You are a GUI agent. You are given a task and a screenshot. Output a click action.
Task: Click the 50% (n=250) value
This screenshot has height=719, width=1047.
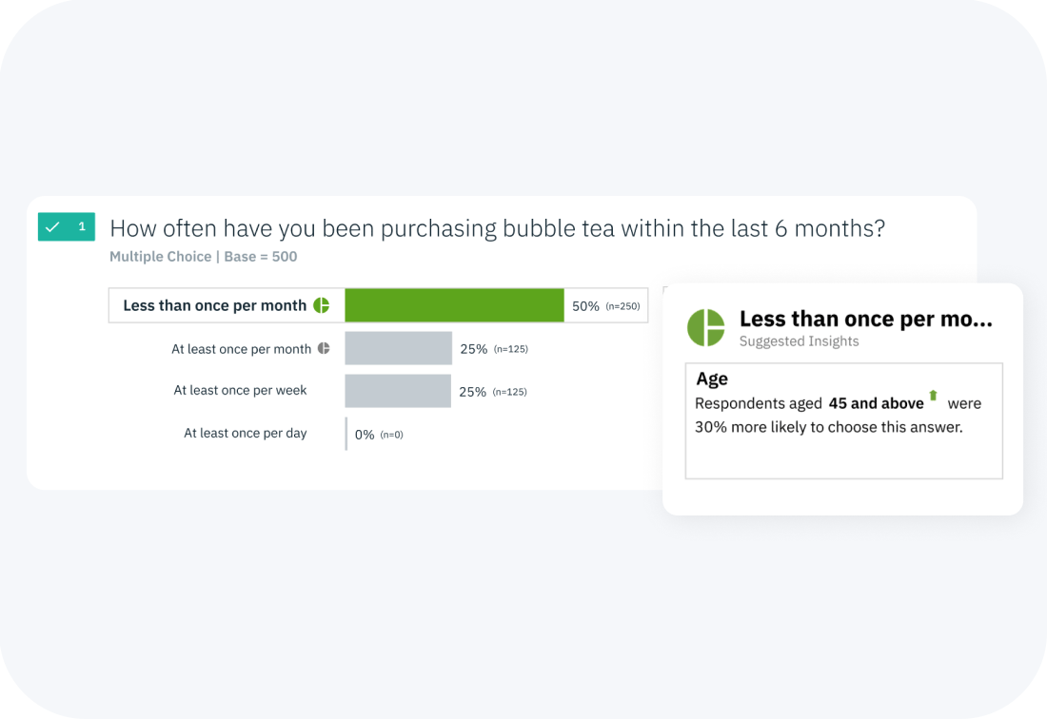point(605,306)
